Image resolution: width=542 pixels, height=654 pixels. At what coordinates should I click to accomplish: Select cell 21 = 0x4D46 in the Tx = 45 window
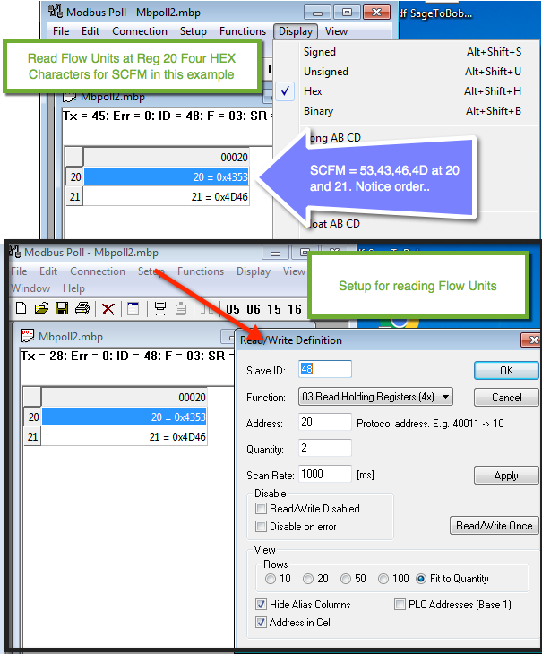167,196
